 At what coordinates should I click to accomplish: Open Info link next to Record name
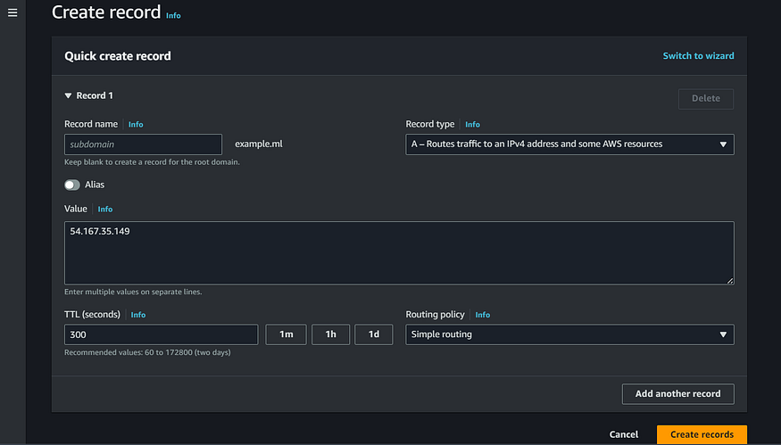(136, 125)
